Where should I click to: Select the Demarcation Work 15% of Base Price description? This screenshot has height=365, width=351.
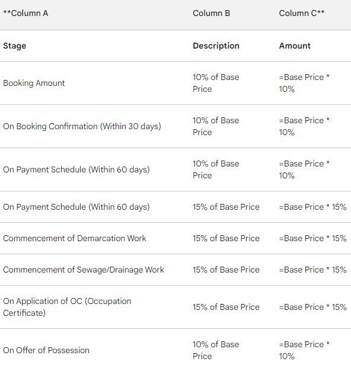[226, 238]
